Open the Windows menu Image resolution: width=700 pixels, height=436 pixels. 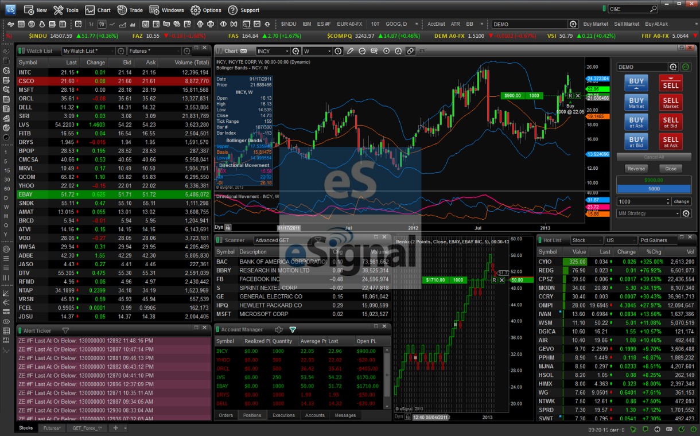coord(167,10)
